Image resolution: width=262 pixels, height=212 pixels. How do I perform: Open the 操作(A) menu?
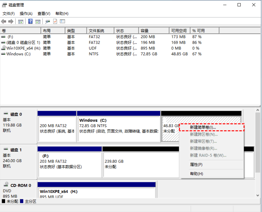point(26,14)
